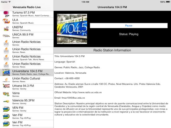Select Turismo 97.5 FM station

[x=27, y=14]
